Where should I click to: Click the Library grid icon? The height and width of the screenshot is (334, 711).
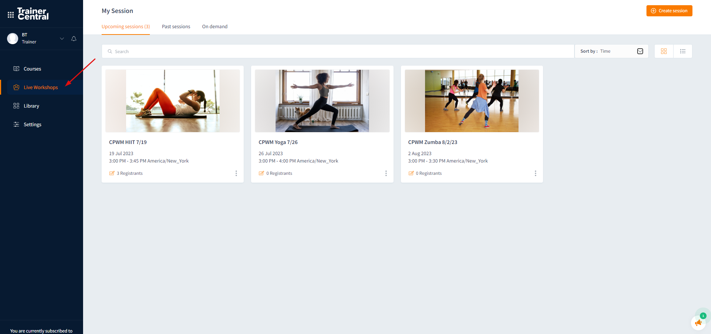click(16, 106)
